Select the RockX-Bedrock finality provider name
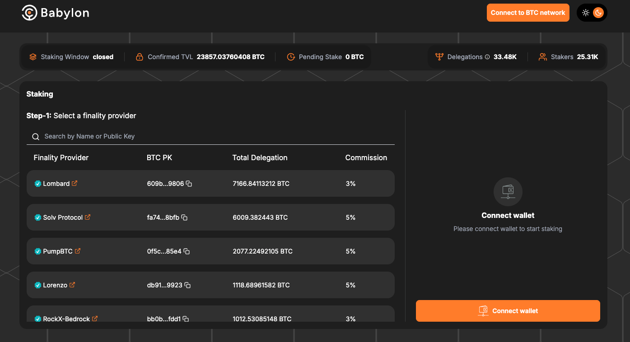Image resolution: width=630 pixels, height=342 pixels. [66, 319]
